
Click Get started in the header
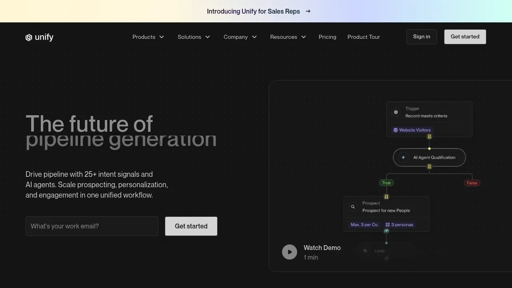click(465, 37)
